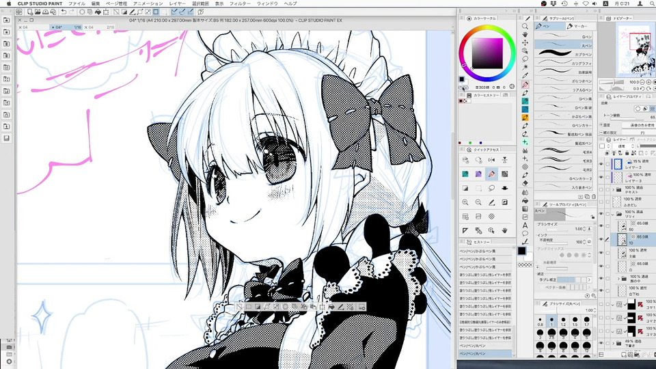Screen dimensions: 656x369
Task: Toggle visibility of the 下書き folder
Action: point(601,344)
